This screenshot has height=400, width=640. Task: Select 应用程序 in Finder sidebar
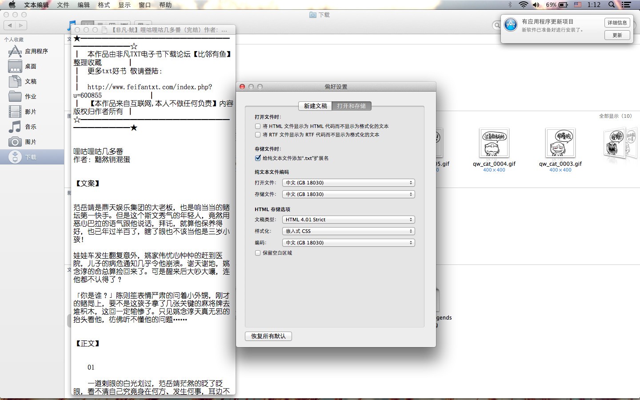(x=32, y=52)
